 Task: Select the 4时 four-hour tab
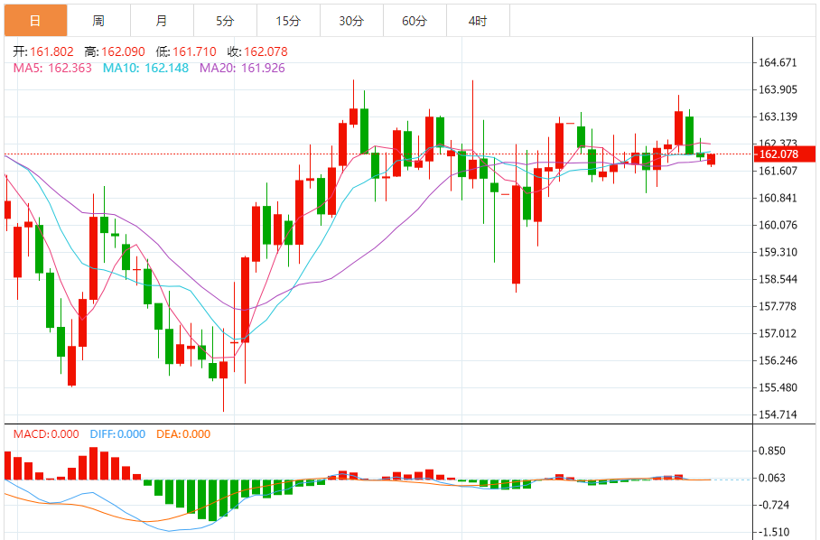pos(478,21)
